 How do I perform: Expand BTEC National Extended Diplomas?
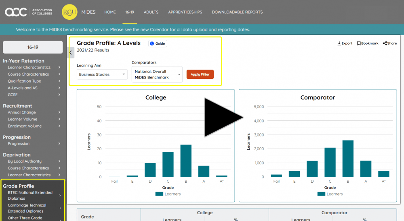pos(32,195)
